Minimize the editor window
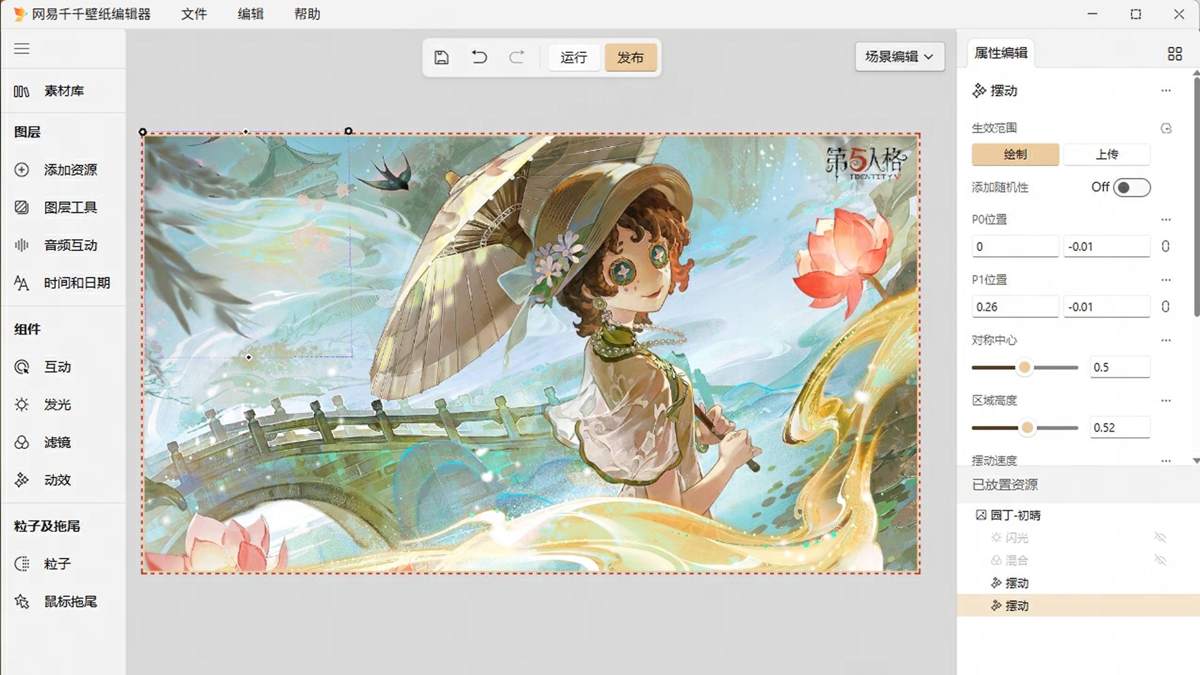The width and height of the screenshot is (1200, 675). click(1093, 14)
